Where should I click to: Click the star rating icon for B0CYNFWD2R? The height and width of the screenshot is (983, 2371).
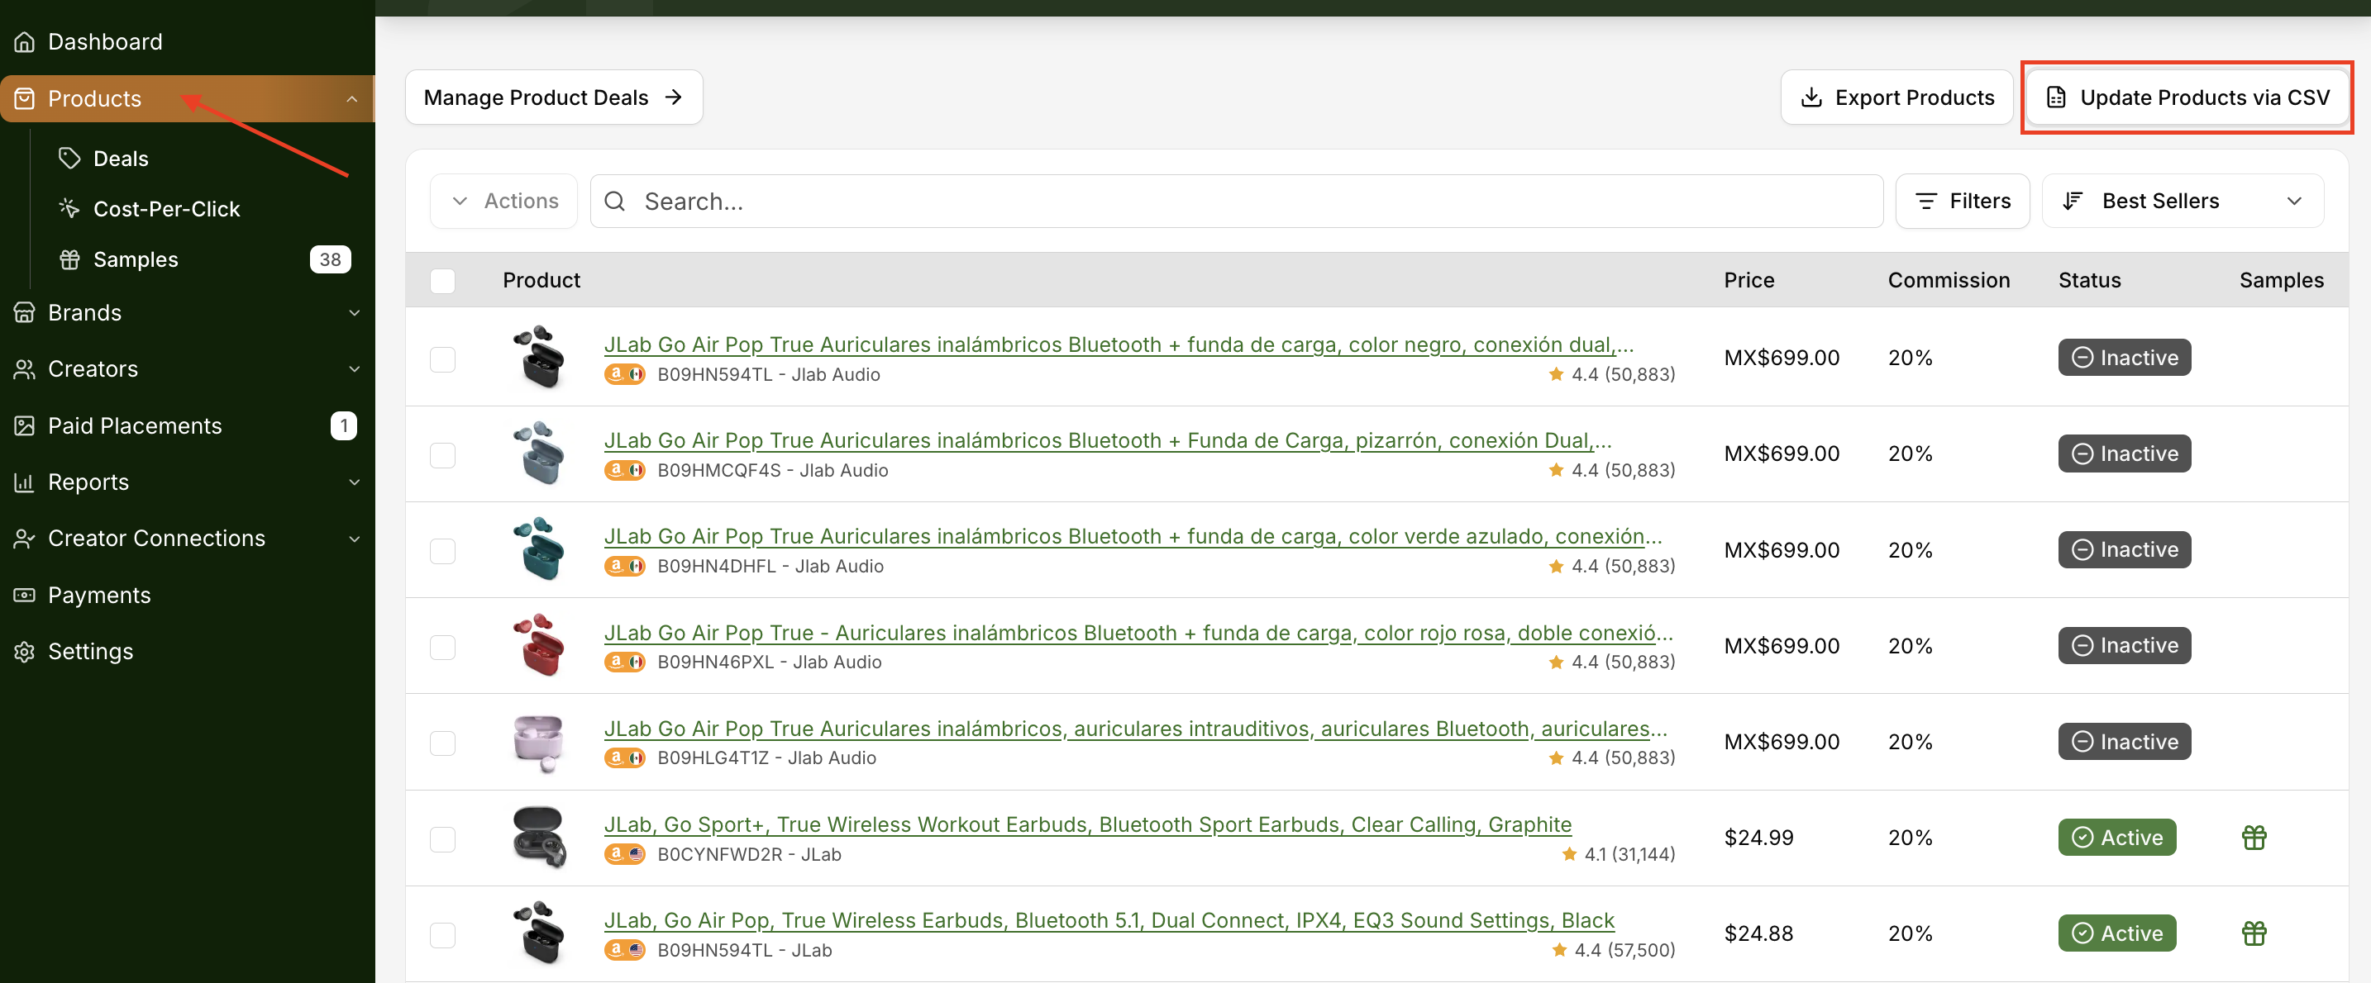point(1569,854)
